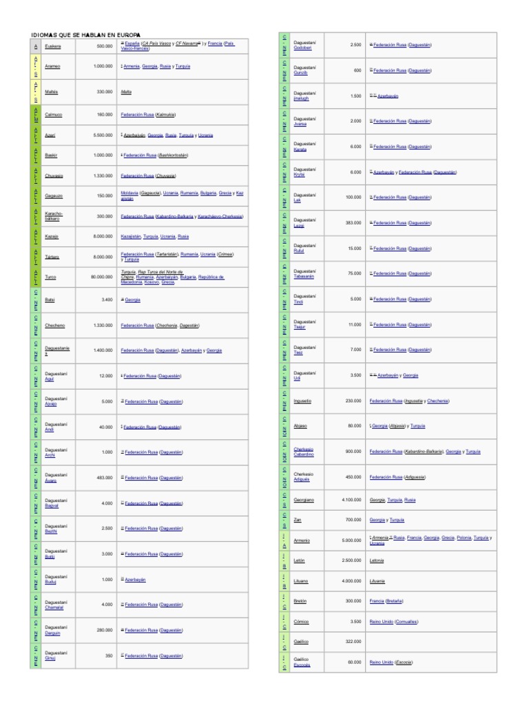Image resolution: width=529 pixels, height=705 pixels.
Task: Follow Polonia link in Armenio row
Action: click(x=464, y=538)
